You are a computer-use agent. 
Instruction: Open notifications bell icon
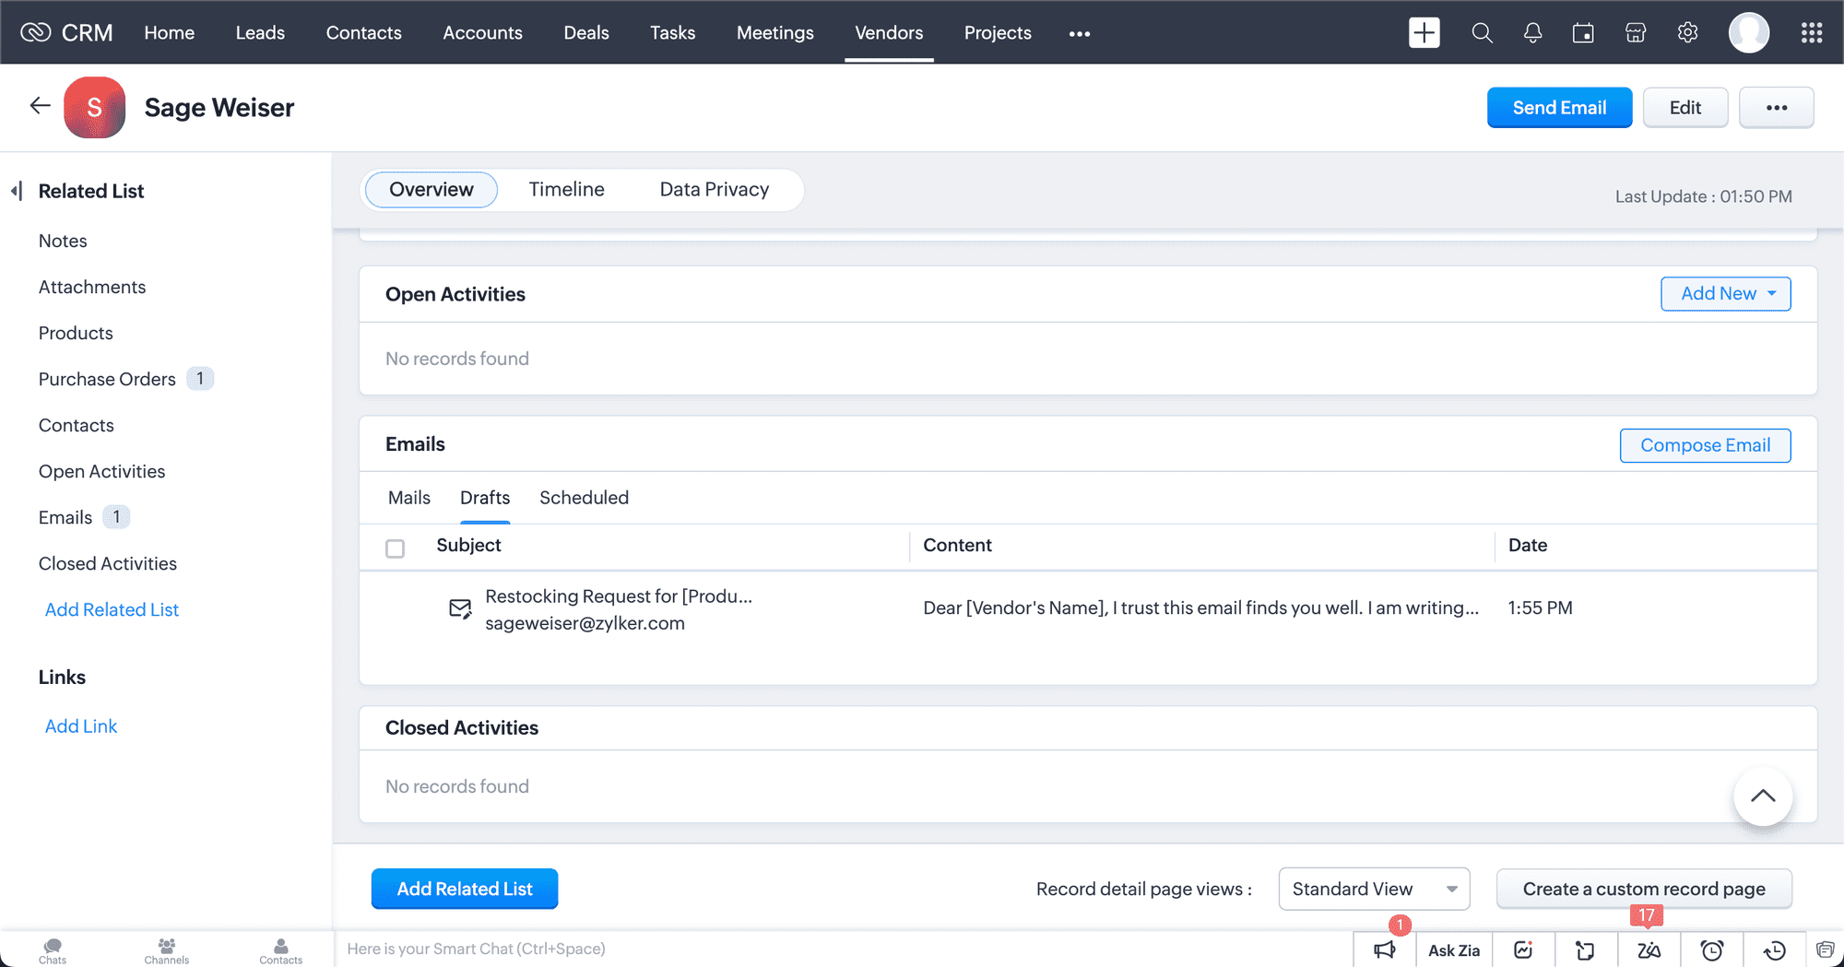pos(1532,33)
